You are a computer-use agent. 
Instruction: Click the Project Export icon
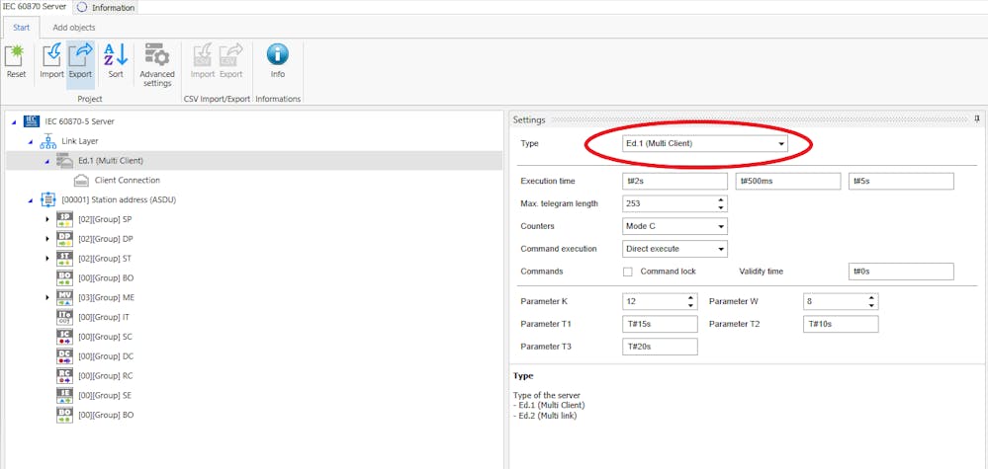(x=80, y=55)
